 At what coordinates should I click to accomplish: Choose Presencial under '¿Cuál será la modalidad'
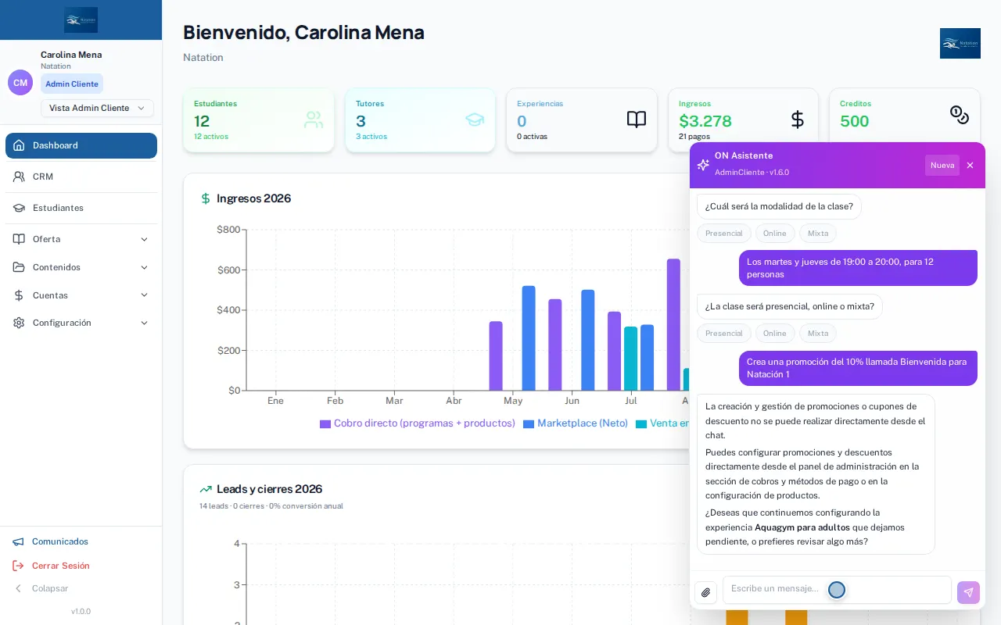[724, 234]
